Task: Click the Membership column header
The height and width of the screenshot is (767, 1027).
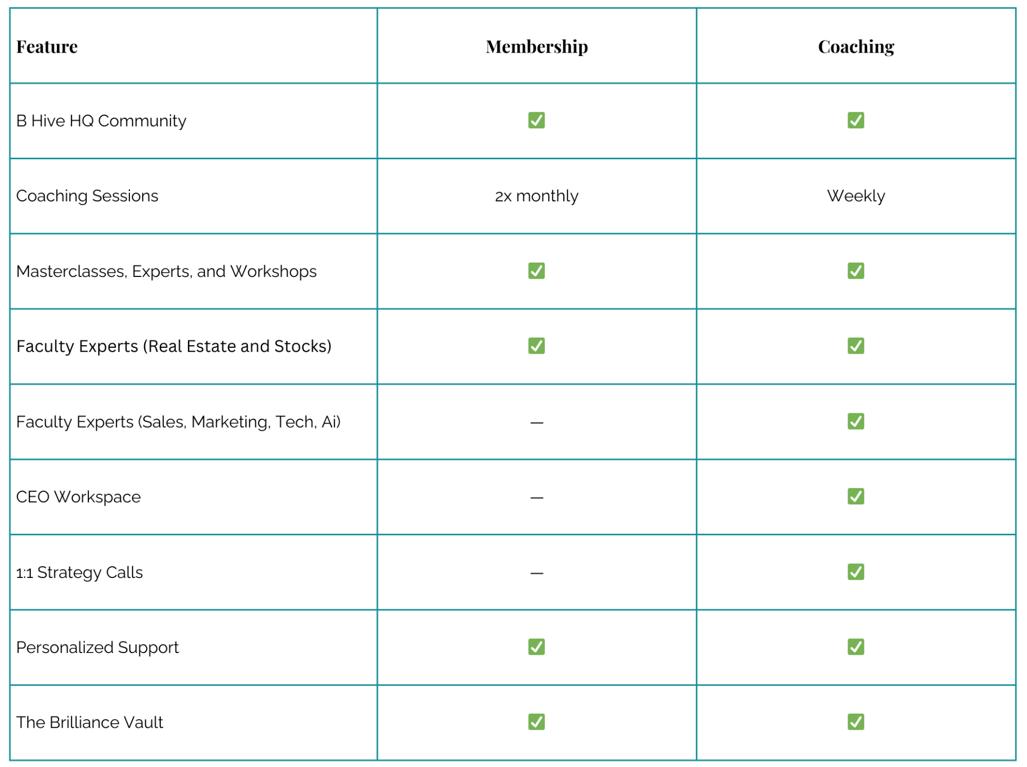Action: pyautogui.click(x=537, y=47)
